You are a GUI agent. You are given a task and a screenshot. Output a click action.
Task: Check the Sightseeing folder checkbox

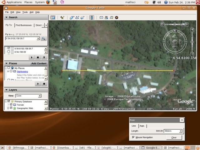coord(11,71)
